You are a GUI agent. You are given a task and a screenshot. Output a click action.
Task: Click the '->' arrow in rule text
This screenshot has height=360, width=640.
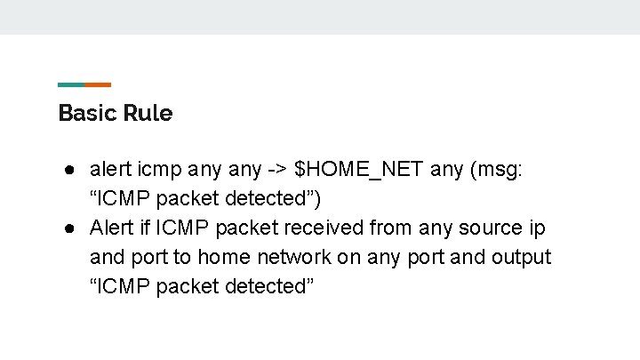coord(276,169)
